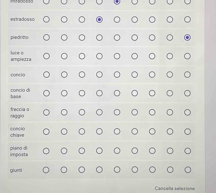Choose the first option for concio di base
This screenshot has height=193, width=216.
point(46,93)
